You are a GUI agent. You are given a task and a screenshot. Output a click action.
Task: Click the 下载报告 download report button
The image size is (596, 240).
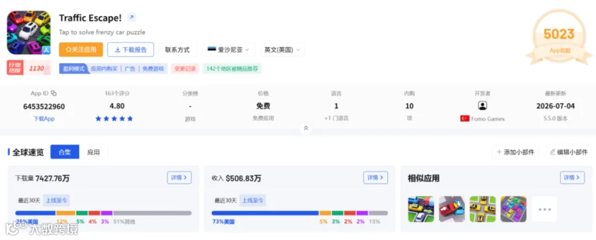point(130,50)
